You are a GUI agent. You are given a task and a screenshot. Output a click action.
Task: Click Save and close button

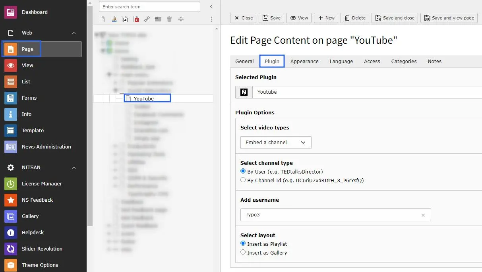pyautogui.click(x=395, y=18)
